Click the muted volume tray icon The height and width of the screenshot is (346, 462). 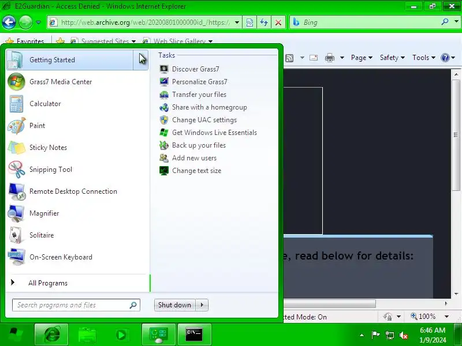pos(403,335)
